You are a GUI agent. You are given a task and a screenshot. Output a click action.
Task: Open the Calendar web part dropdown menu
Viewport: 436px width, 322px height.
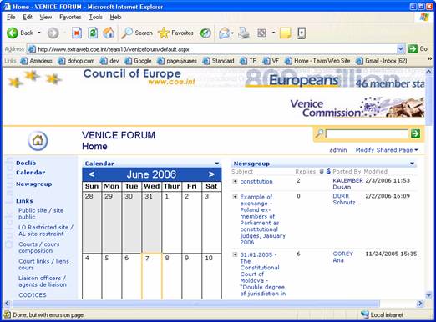[x=217, y=164]
